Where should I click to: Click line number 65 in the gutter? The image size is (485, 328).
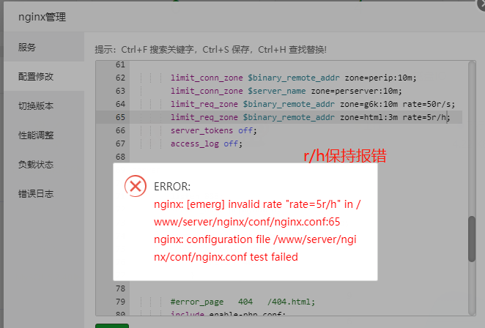(120, 117)
